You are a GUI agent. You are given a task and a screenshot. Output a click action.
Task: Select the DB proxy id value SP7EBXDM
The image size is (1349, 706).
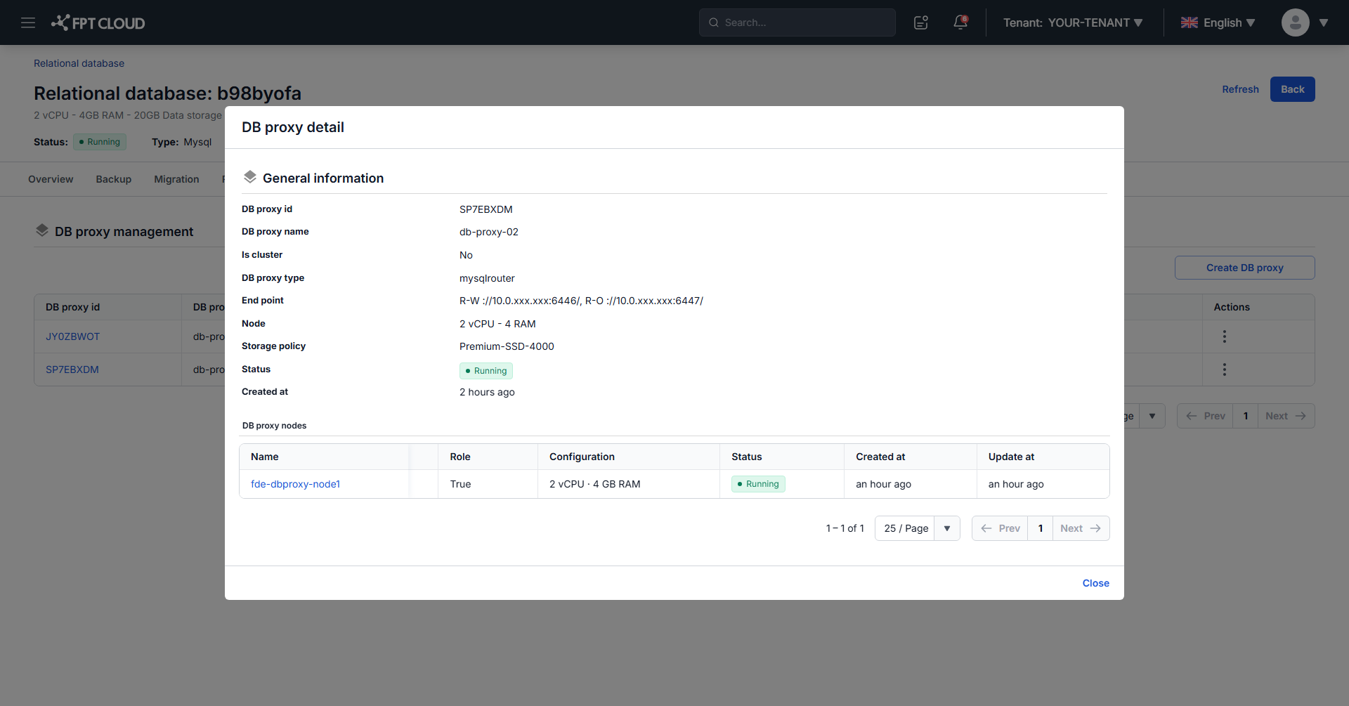(x=486, y=209)
